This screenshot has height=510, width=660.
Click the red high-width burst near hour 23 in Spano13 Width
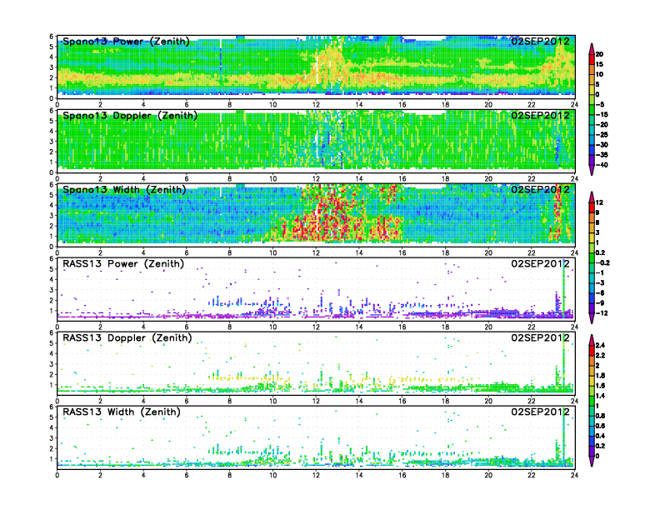pyautogui.click(x=557, y=215)
